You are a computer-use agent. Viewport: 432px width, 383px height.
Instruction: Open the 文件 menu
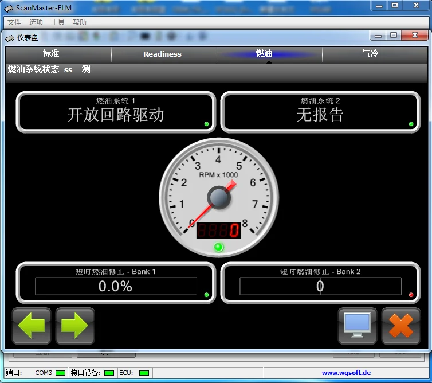(14, 22)
